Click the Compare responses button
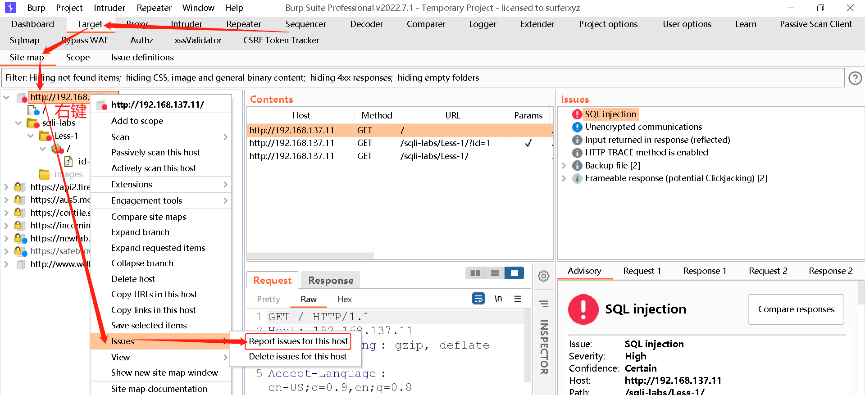 [796, 309]
